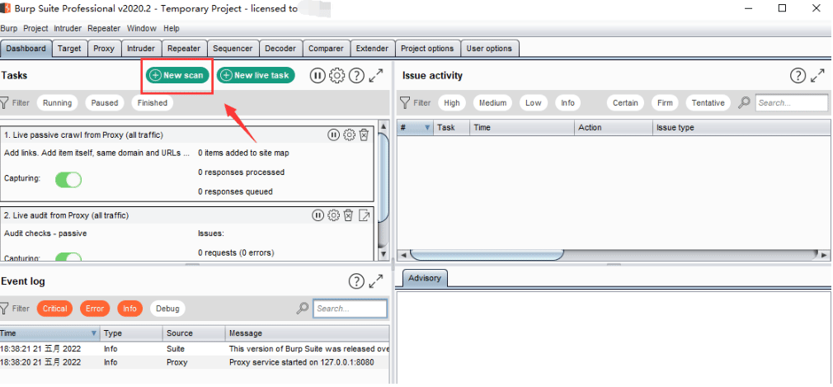Open the Intruder menu in the menu bar
This screenshot has width=833, height=387.
68,28
